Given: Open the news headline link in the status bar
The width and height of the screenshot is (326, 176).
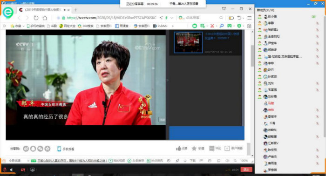Looking at the screenshot, I should tap(72, 161).
